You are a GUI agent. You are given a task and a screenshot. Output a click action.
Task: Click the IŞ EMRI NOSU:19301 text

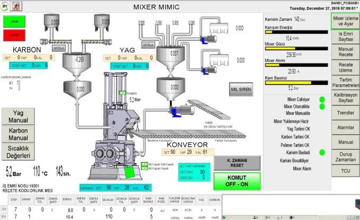coord(21,186)
